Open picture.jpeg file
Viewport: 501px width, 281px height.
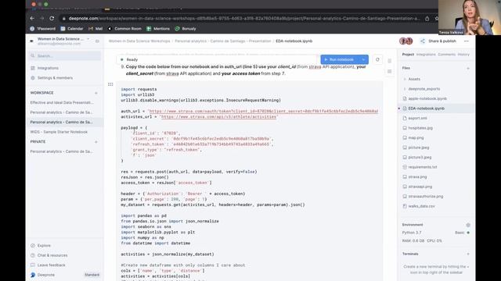(419, 148)
